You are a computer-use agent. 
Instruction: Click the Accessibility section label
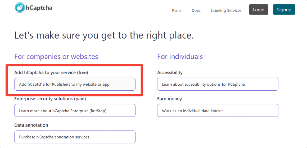(170, 72)
